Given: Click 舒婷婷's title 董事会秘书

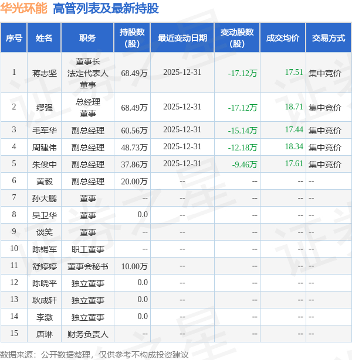Looking at the screenshot, I should point(87,266).
